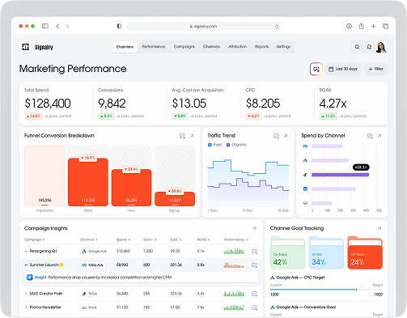Sort by Spend column header
This screenshot has width=407, height=318.
[123, 240]
